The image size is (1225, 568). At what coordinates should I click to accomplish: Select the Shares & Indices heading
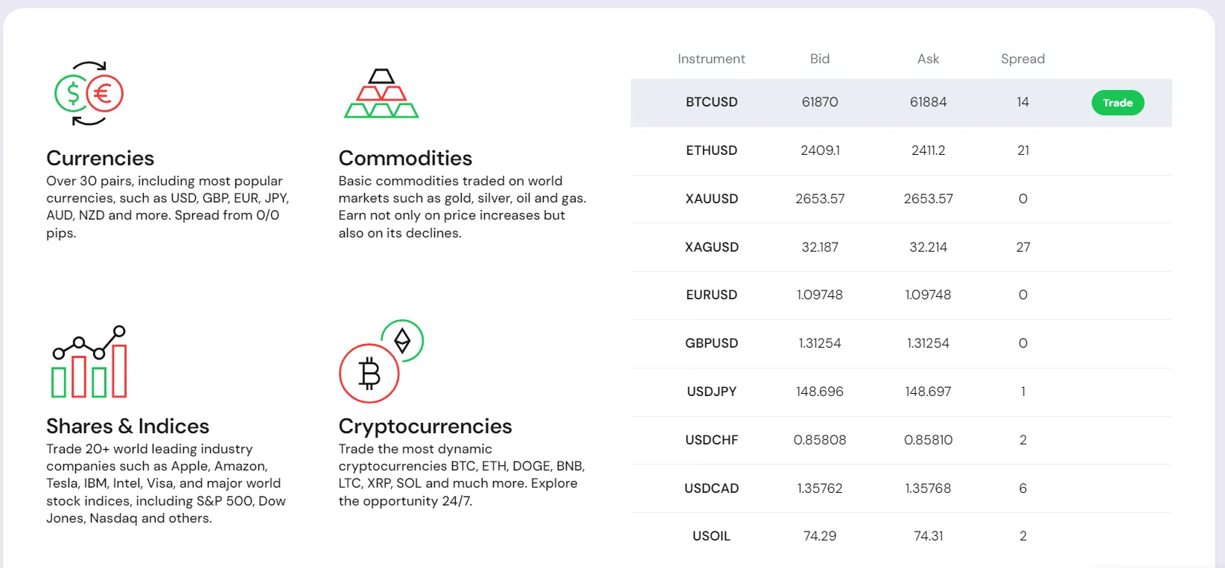[x=127, y=426]
